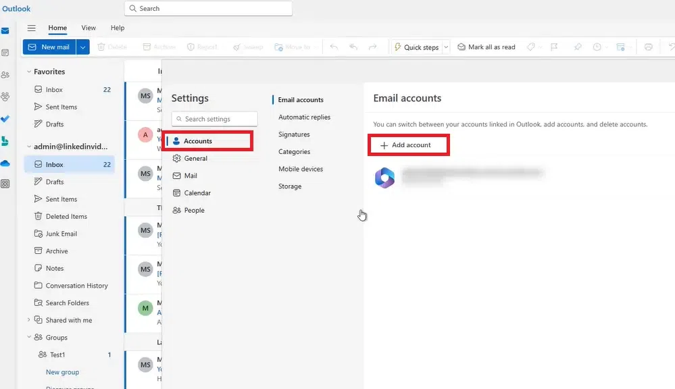
Task: Open Junk Email folder
Action: (70, 233)
